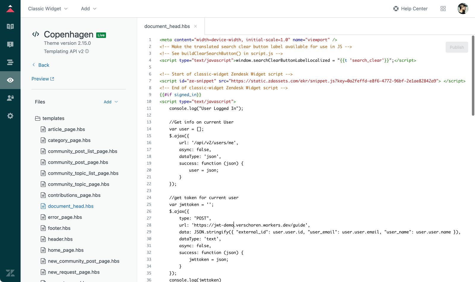Image resolution: width=475 pixels, height=282 pixels.
Task: Open the Arrange articles sidebar icon
Action: 10,62
